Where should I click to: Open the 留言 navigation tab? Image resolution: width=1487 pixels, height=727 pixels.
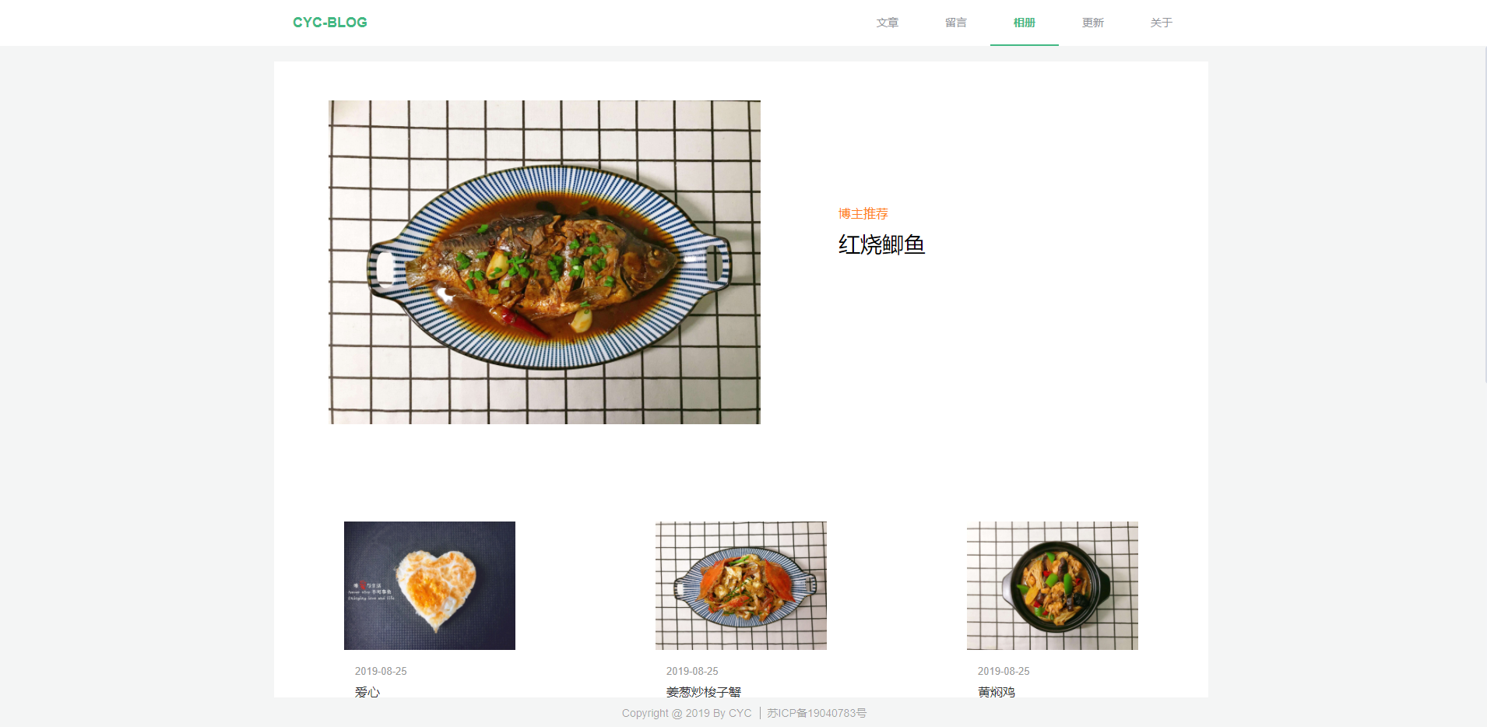(x=956, y=23)
